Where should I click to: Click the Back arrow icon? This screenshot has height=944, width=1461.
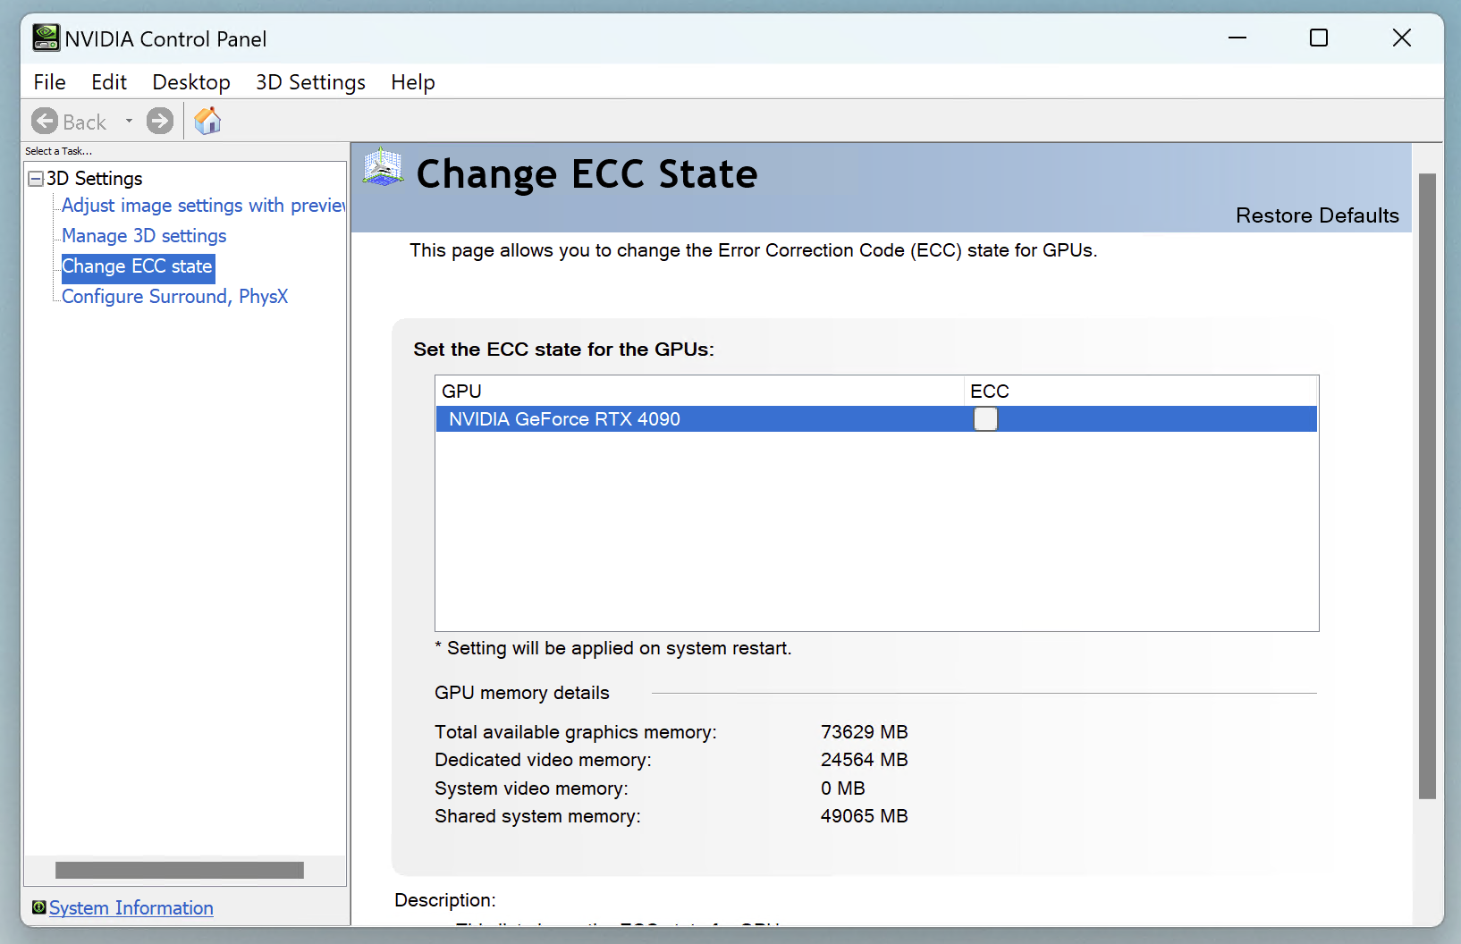(x=45, y=121)
